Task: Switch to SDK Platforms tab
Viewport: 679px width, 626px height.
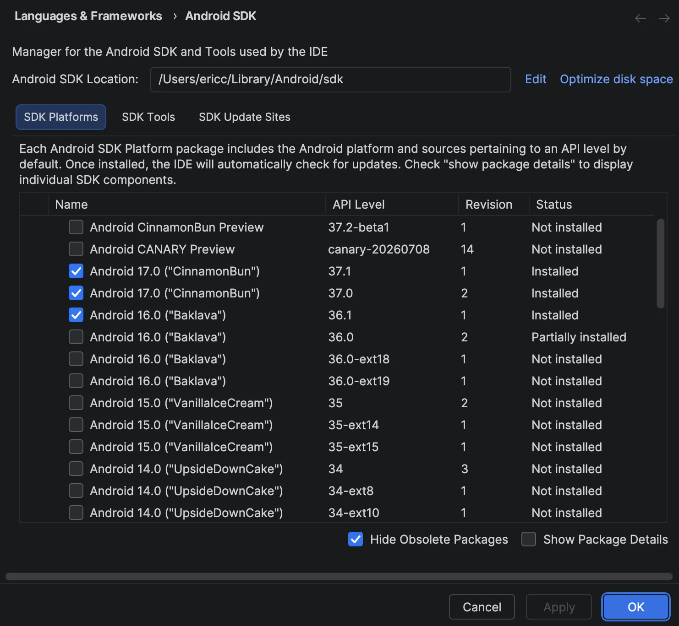Action: 61,117
